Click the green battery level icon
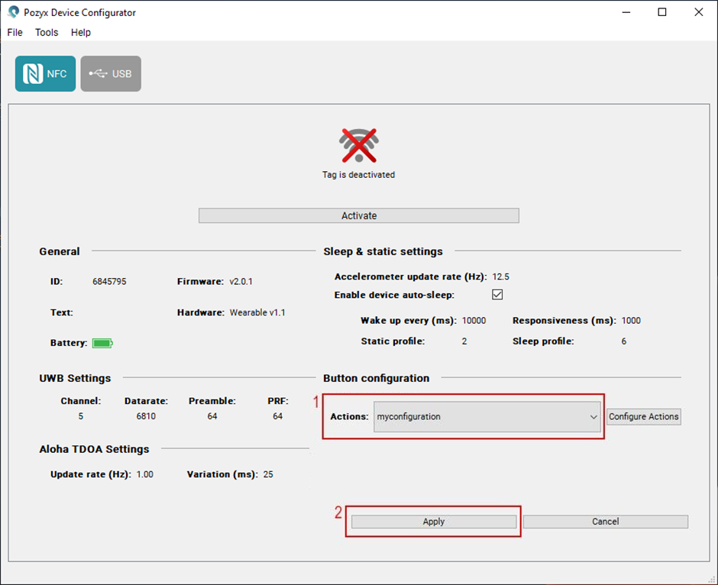 102,344
